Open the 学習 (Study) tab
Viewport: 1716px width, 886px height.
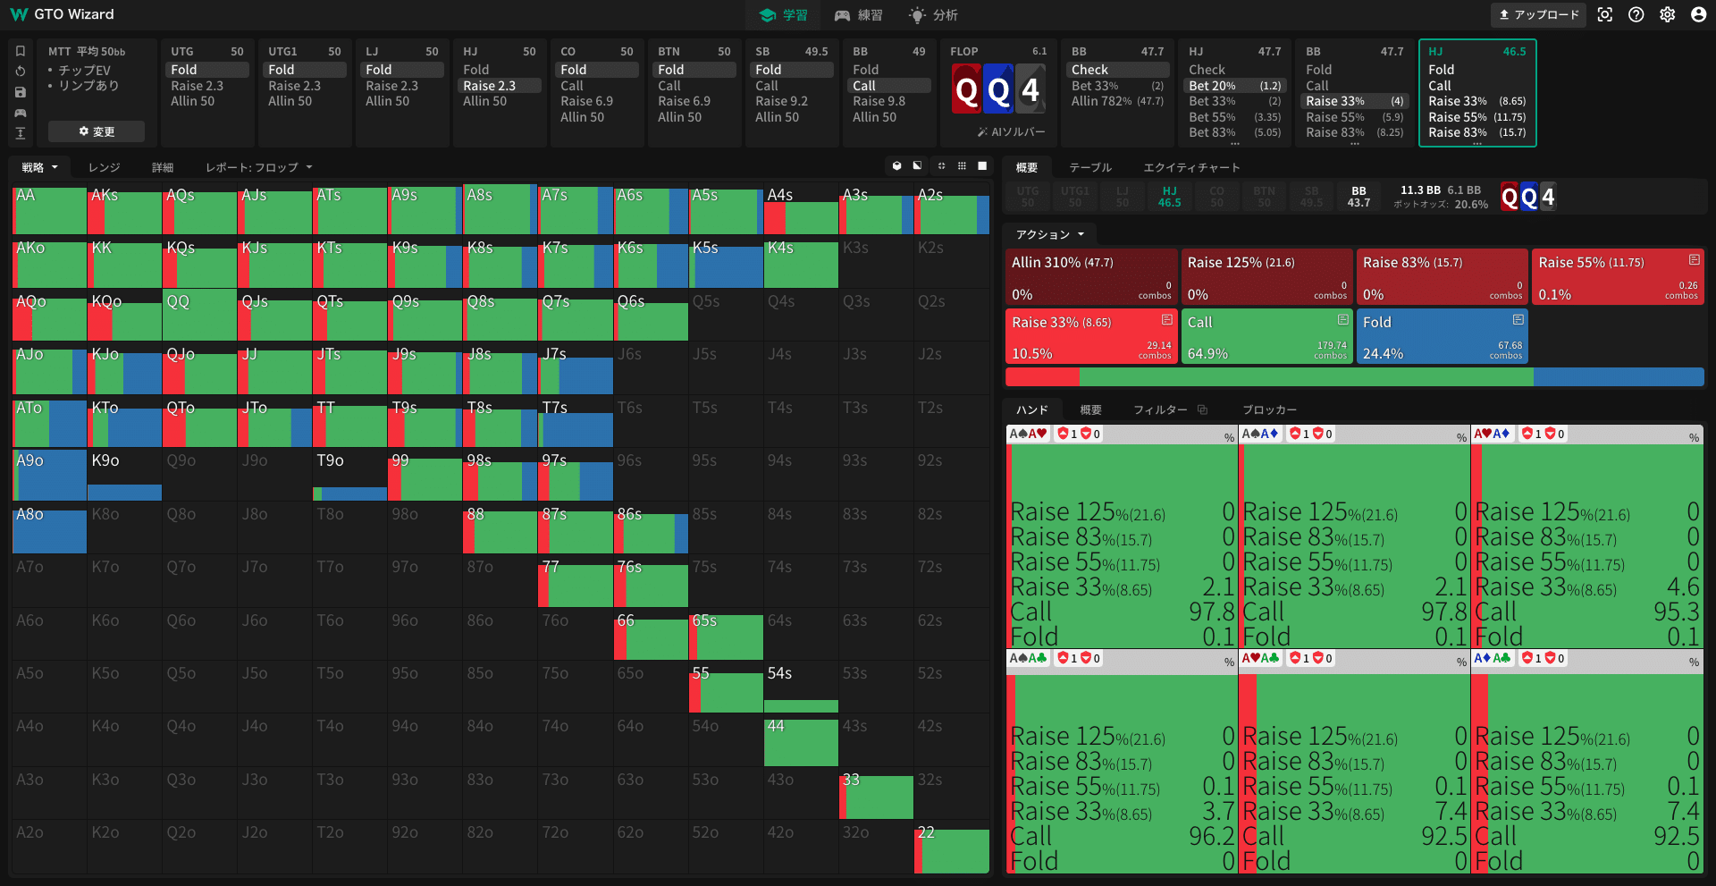tap(783, 15)
